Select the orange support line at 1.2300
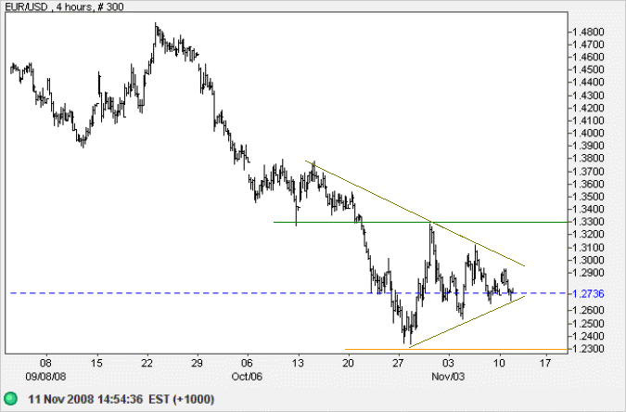The width and height of the screenshot is (626, 412). click(x=456, y=349)
